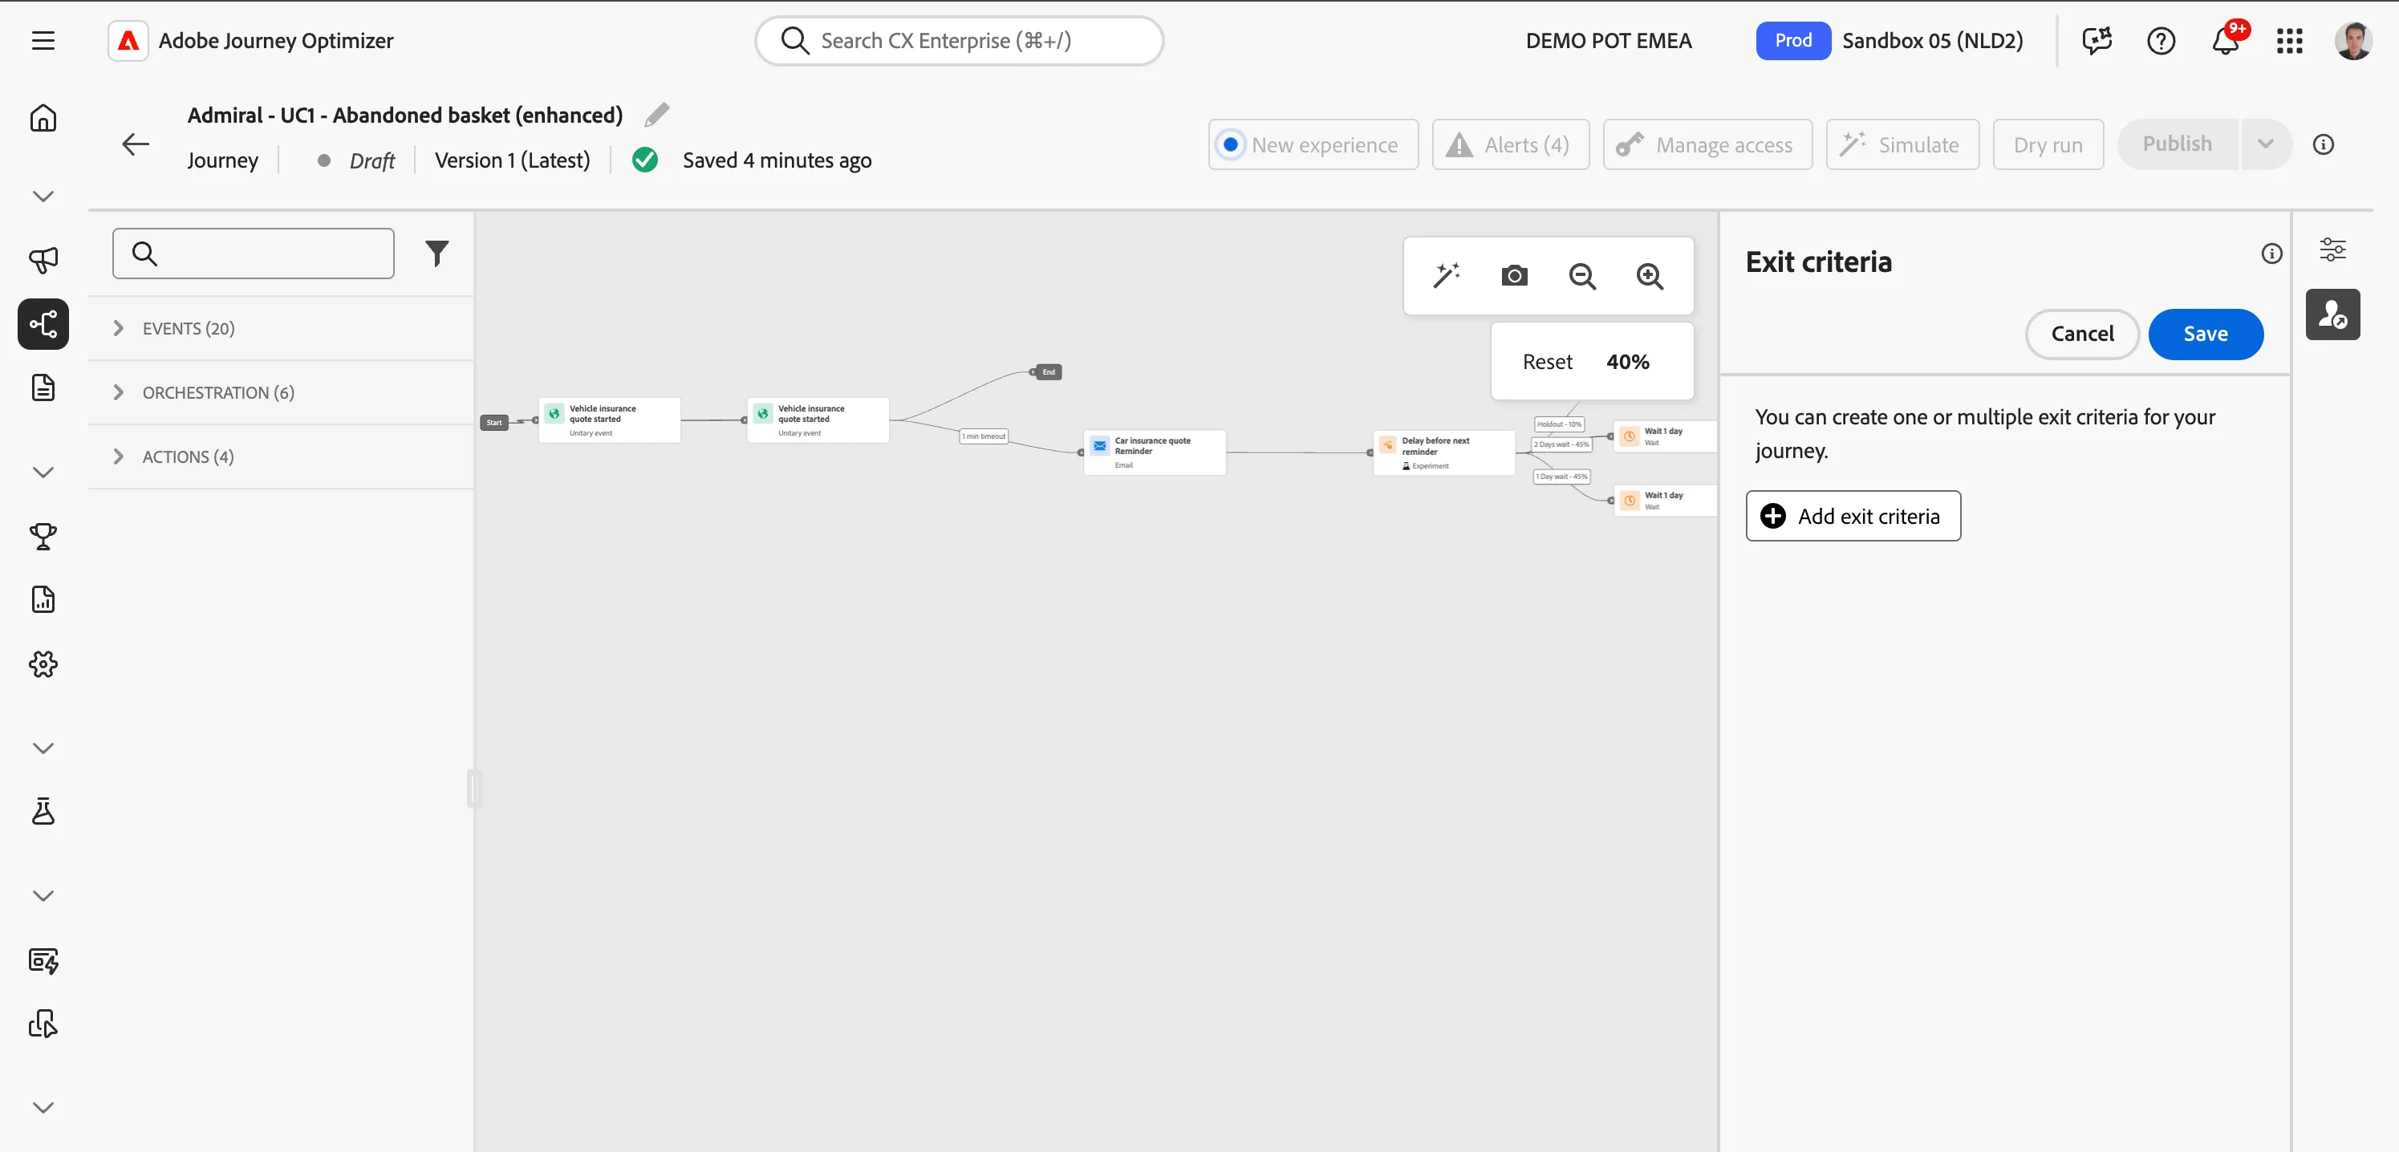The image size is (2399, 1152).
Task: Go to Home in left sidebar
Action: click(x=43, y=118)
